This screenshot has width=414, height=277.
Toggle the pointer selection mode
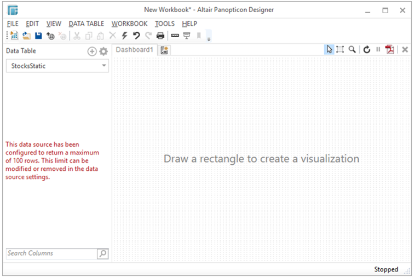click(x=329, y=49)
